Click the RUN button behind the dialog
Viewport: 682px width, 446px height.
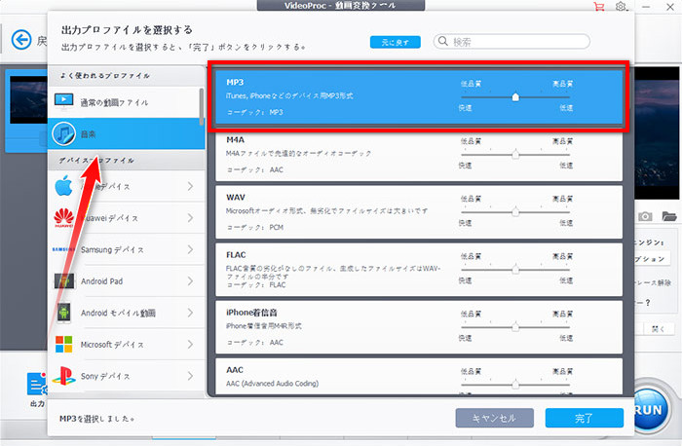click(x=651, y=410)
